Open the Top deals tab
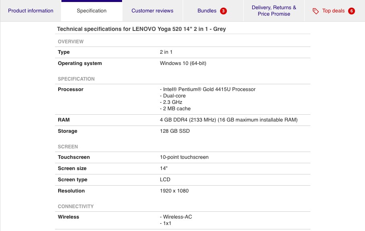 pos(334,11)
